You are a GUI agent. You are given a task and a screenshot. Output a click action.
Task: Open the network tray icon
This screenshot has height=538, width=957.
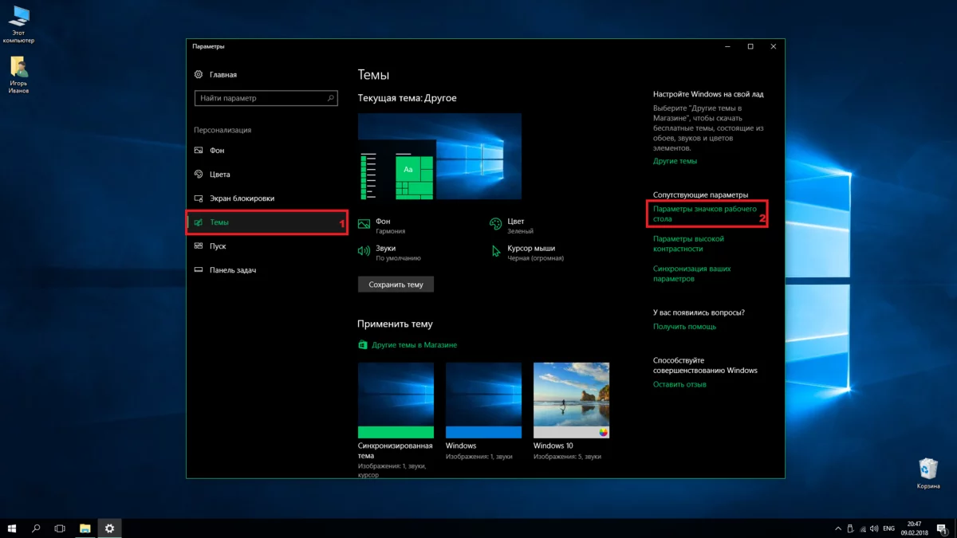click(x=862, y=528)
